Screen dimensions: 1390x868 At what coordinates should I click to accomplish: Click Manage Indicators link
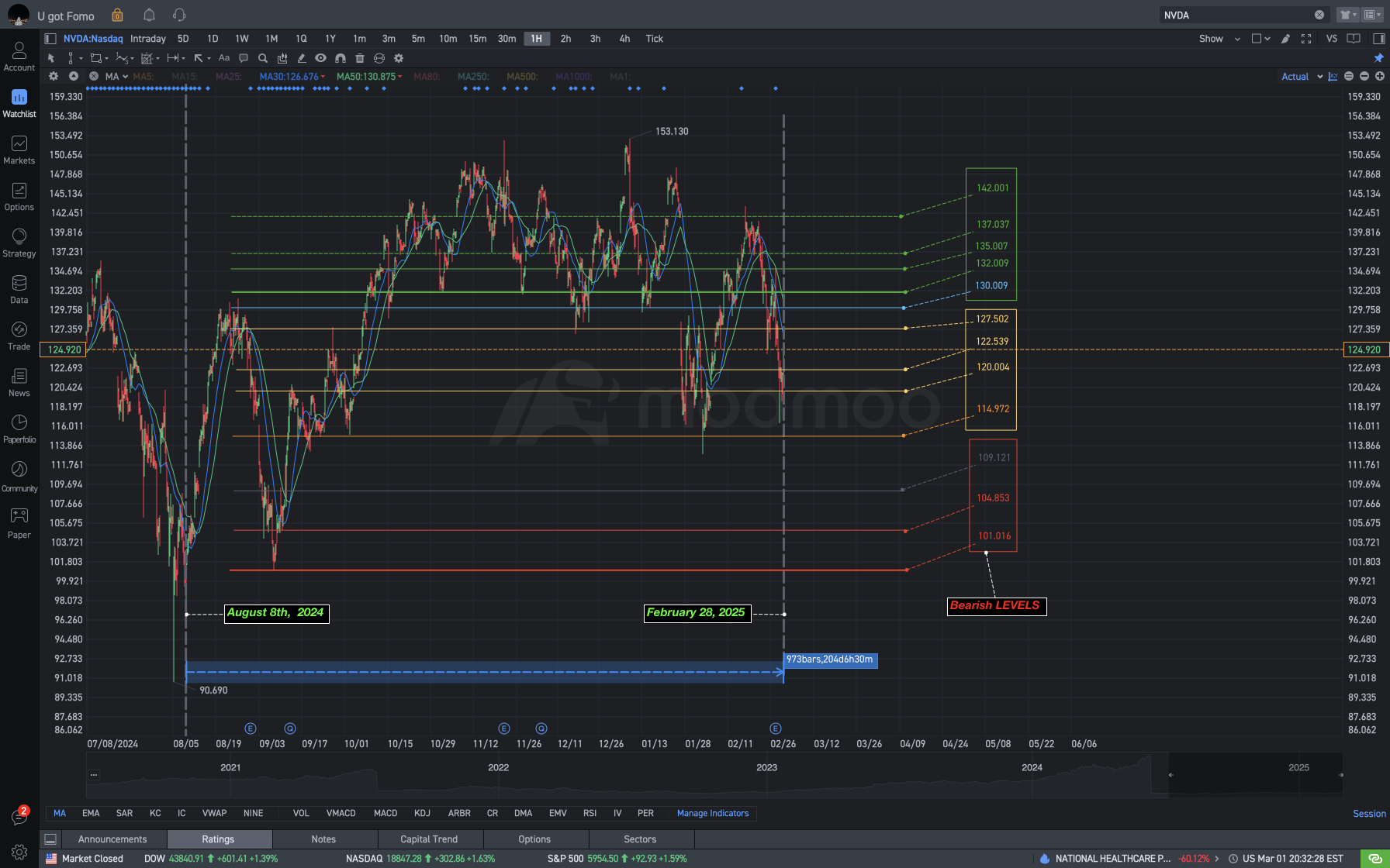pyautogui.click(x=713, y=814)
